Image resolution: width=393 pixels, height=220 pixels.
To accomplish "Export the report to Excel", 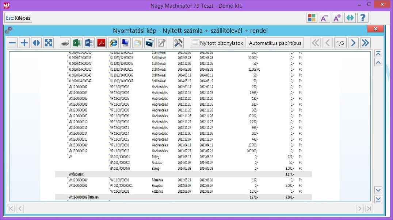I will point(77,43).
